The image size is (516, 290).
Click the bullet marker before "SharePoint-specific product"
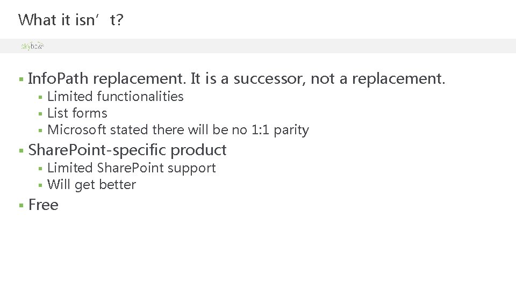coord(20,150)
